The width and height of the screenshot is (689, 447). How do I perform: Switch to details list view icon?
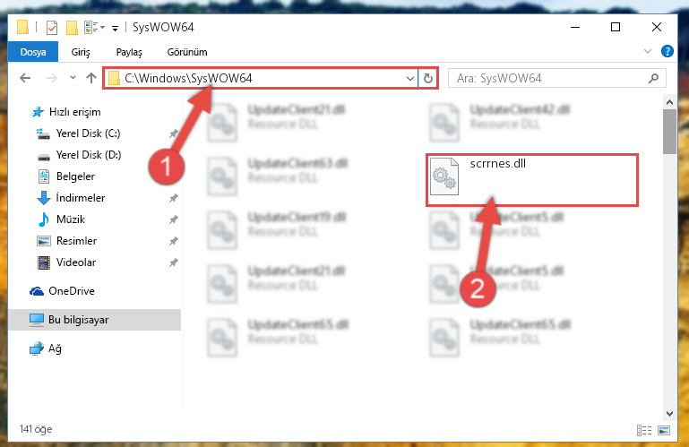643,430
